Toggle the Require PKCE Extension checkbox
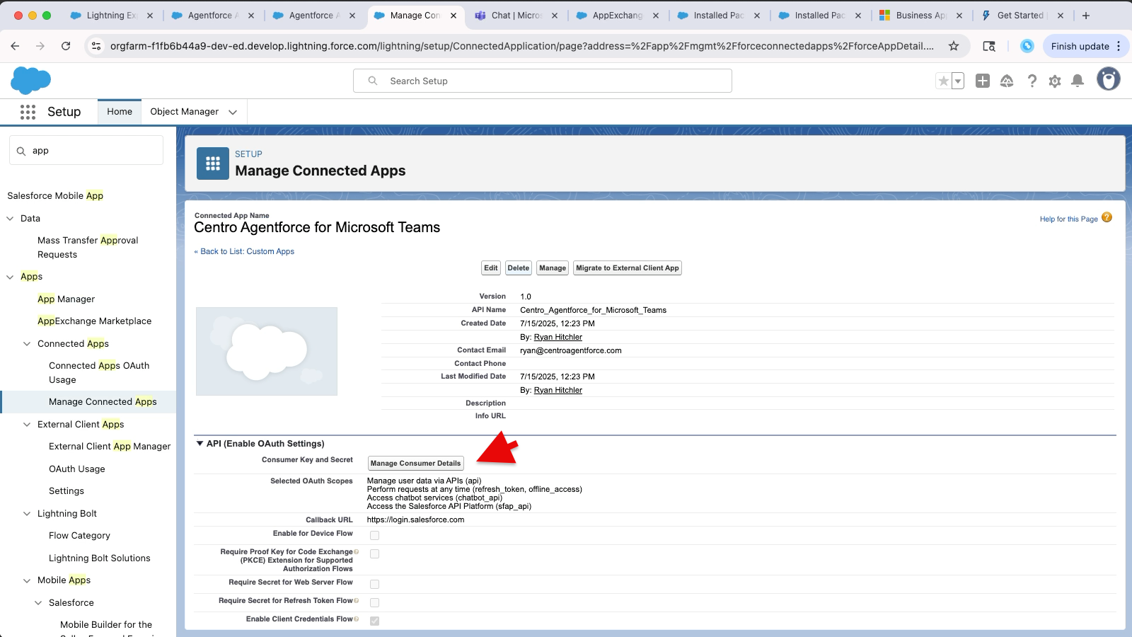The image size is (1132, 637). coord(374,553)
